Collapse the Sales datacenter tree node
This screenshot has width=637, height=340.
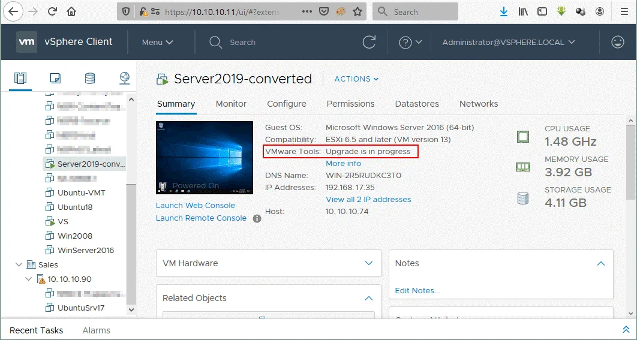tap(19, 264)
